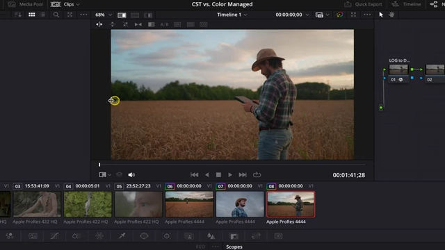Open the Color Wheels palette
Image resolution: width=445 pixels, height=250 pixels.
10,236
